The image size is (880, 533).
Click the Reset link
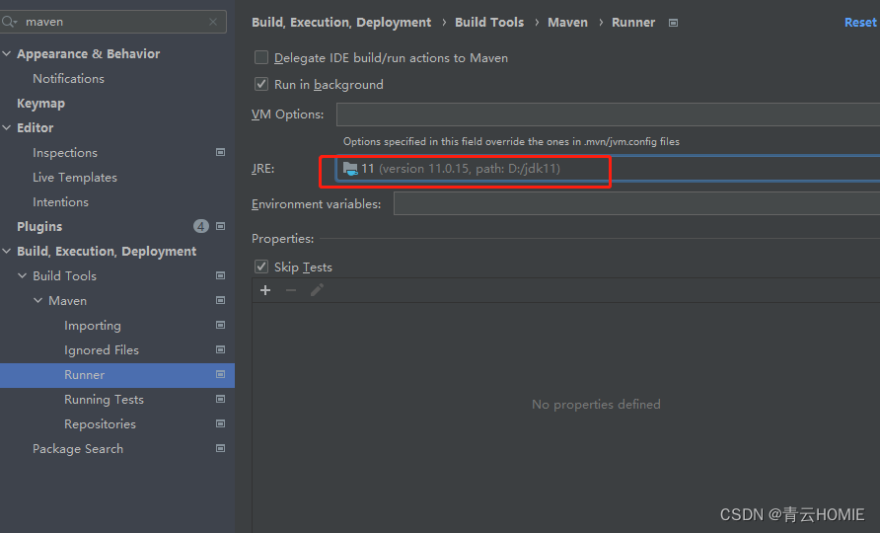[x=860, y=23]
